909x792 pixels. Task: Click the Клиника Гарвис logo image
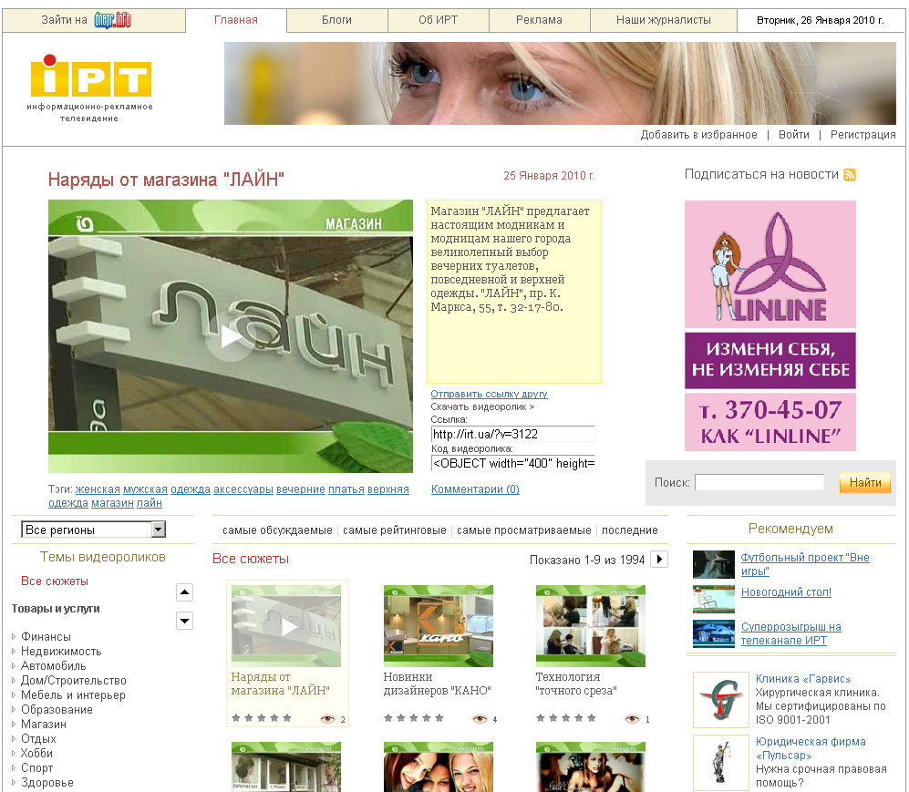pos(720,699)
